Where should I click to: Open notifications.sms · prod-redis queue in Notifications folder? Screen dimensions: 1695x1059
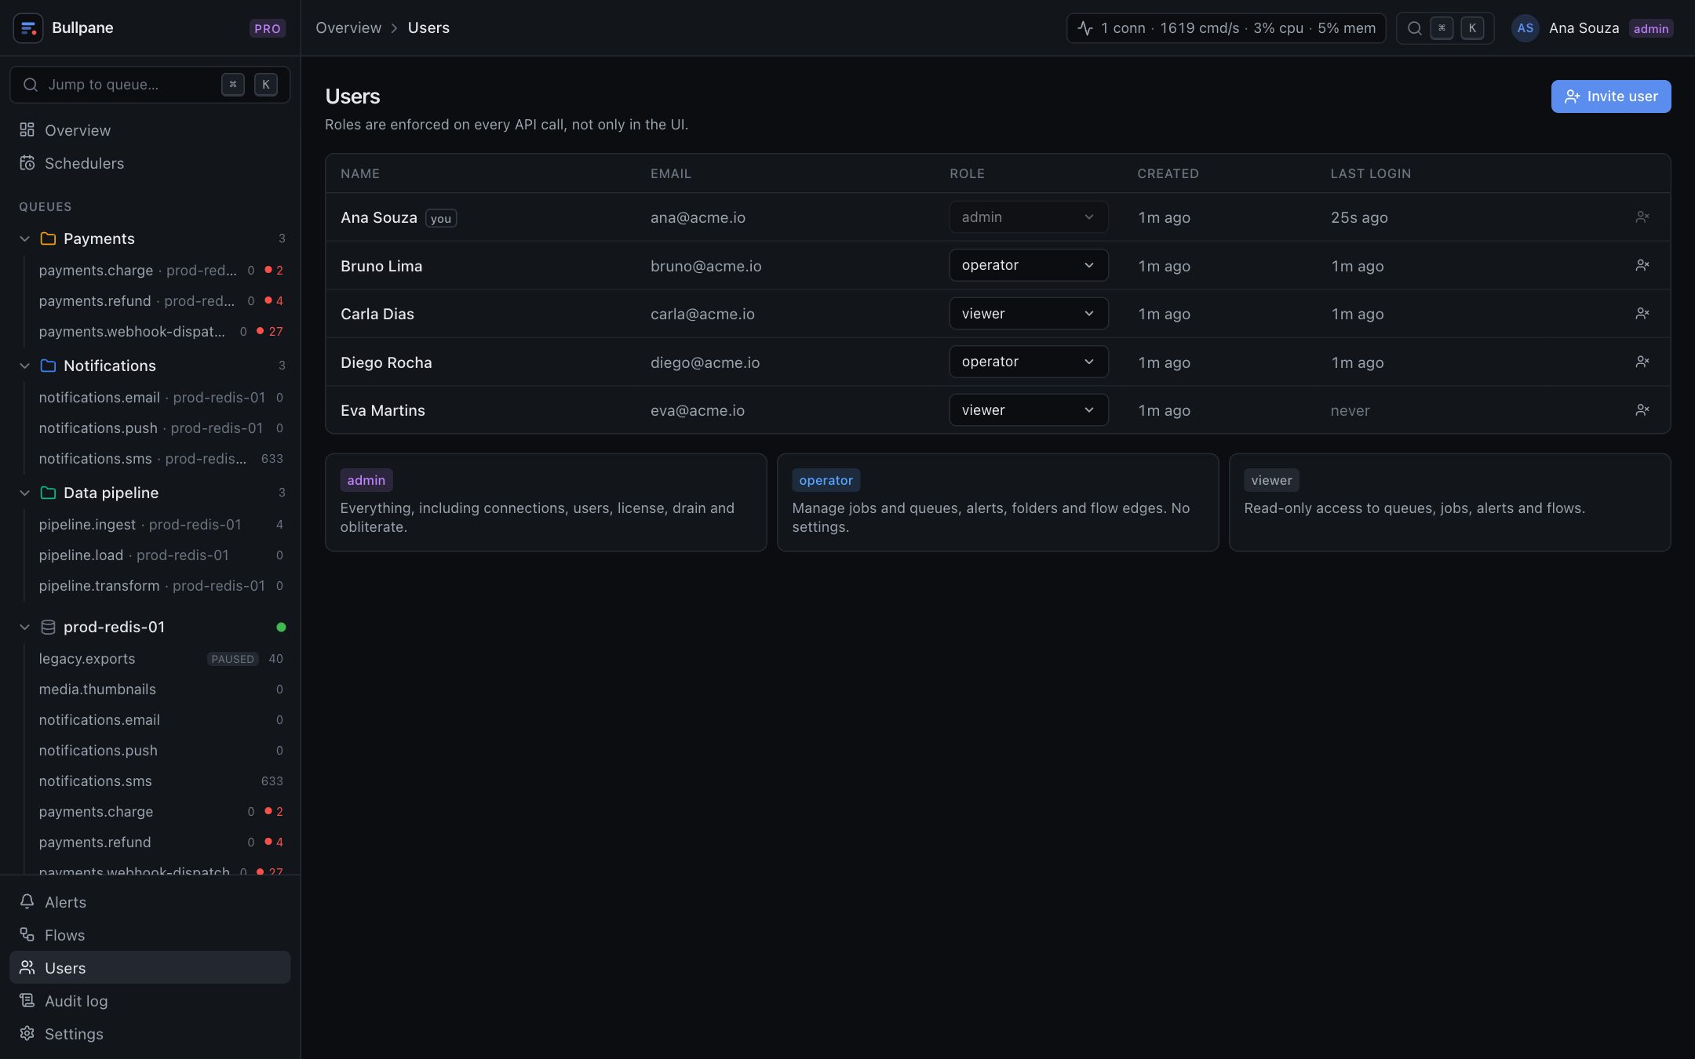tap(159, 458)
